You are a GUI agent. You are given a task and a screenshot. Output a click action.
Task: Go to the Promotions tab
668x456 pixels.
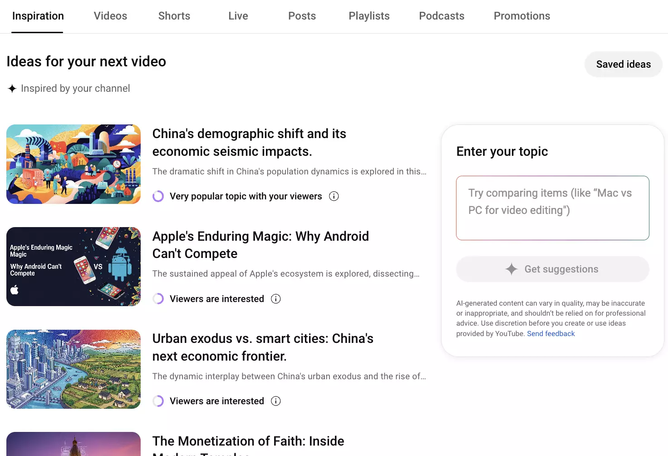522,16
